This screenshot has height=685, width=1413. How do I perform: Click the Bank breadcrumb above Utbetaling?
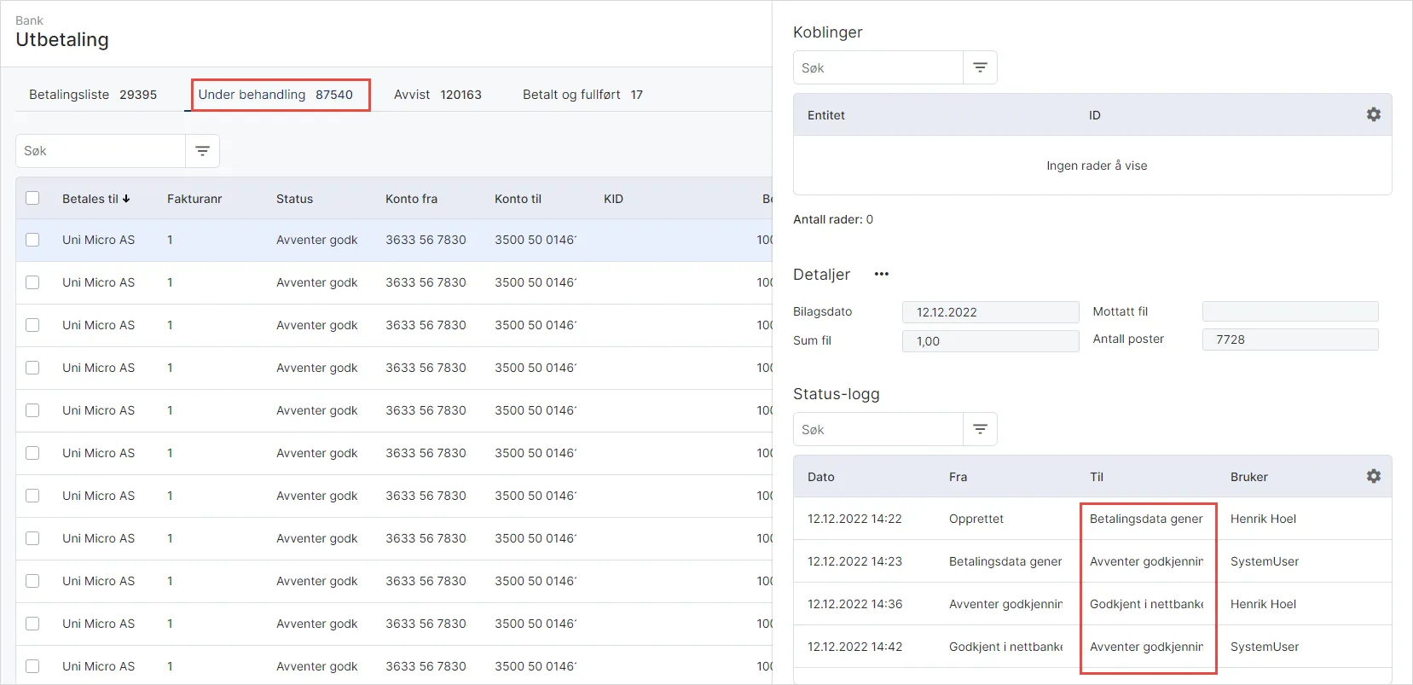29,20
